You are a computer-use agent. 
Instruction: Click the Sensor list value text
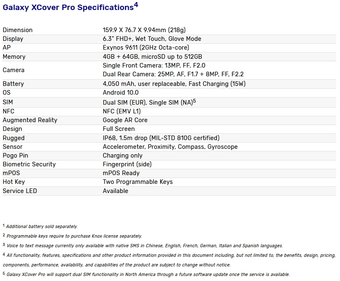pyautogui.click(x=170, y=147)
